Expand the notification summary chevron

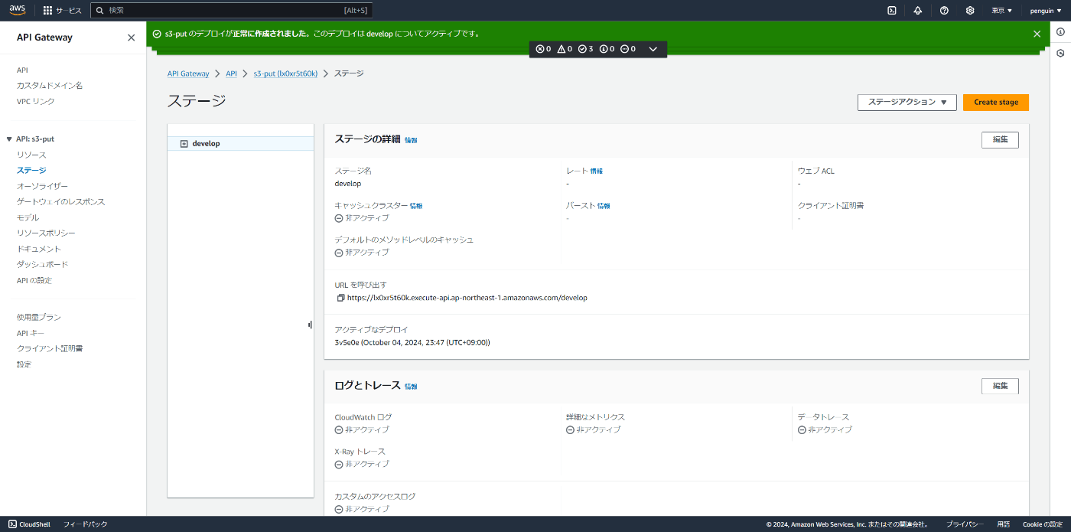653,49
